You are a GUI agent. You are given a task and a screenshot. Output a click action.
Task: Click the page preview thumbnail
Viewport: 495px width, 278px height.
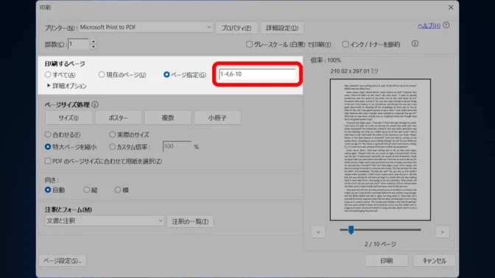pos(380,150)
